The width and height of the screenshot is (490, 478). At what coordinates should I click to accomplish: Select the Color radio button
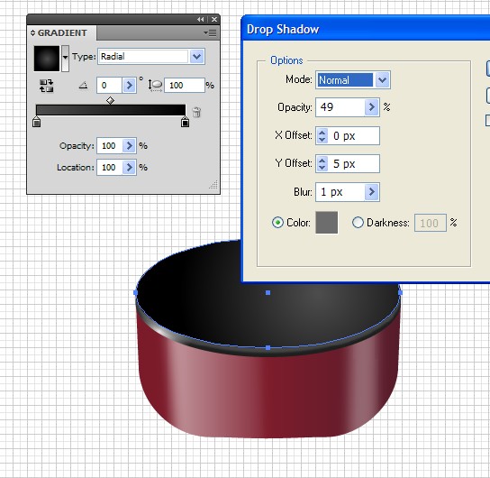coord(277,223)
